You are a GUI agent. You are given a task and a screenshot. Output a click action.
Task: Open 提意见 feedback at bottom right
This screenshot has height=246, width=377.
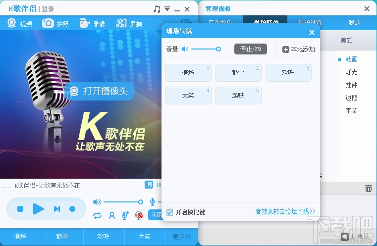click(x=354, y=237)
